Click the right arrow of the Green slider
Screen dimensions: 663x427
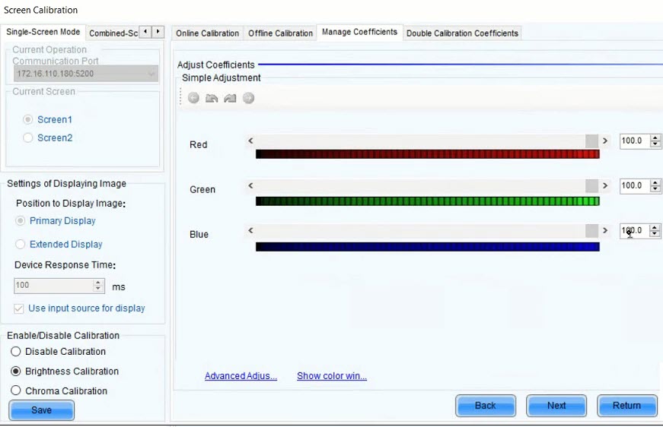[x=605, y=186]
